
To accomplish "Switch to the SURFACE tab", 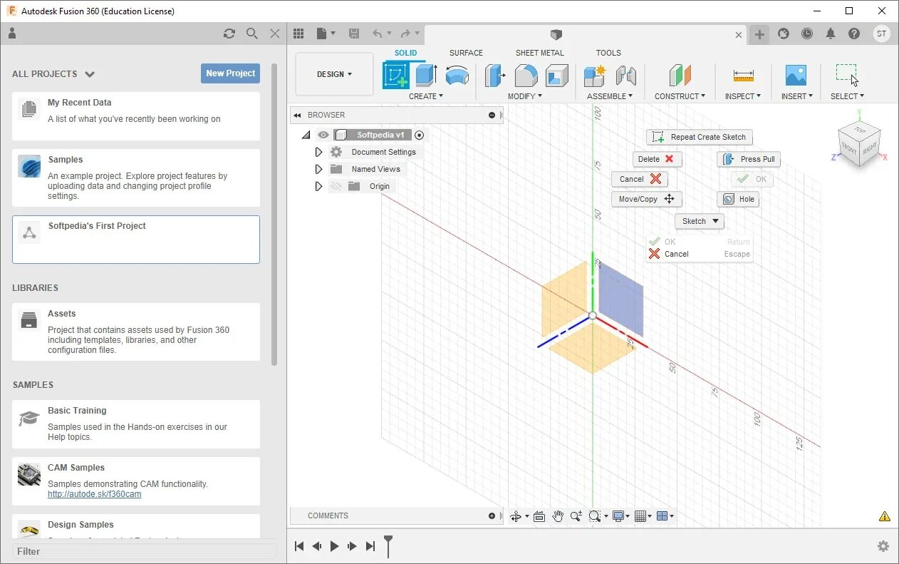I will (466, 52).
